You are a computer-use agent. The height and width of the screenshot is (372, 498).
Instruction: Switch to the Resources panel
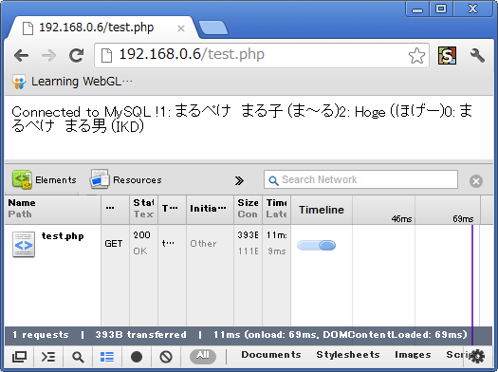(x=126, y=179)
